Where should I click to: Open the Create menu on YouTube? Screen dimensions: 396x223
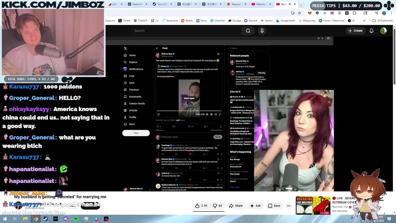pyautogui.click(x=355, y=31)
